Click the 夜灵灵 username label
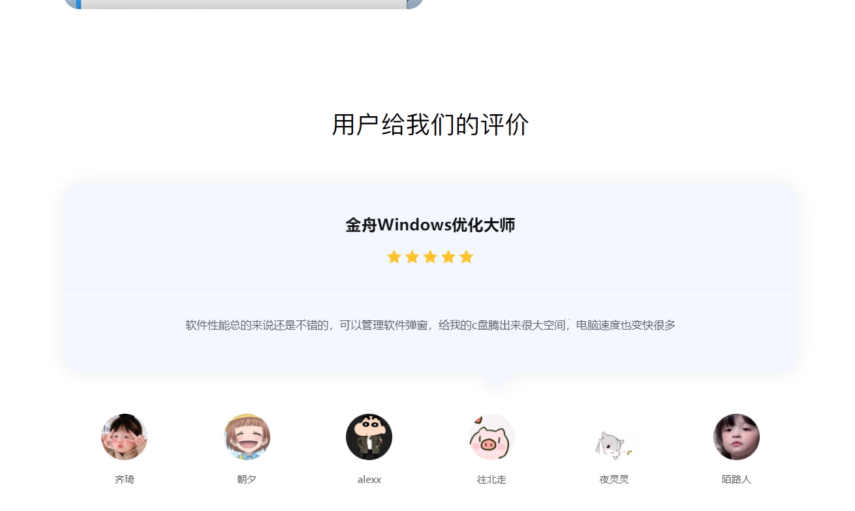The width and height of the screenshot is (855, 511). coord(614,480)
